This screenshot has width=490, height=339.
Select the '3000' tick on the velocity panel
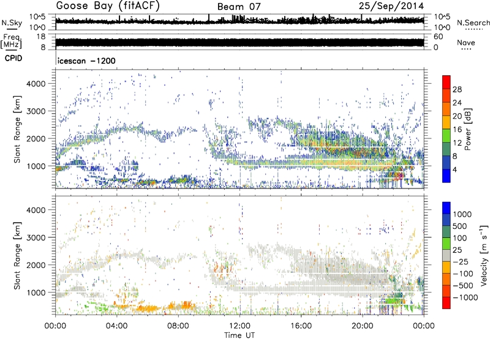pos(36,237)
